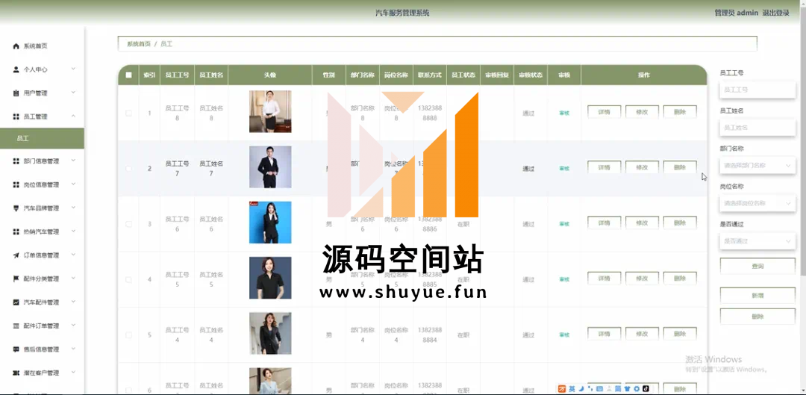Toggle the select-all checkbox in table header
The height and width of the screenshot is (395, 806).
pyautogui.click(x=128, y=75)
